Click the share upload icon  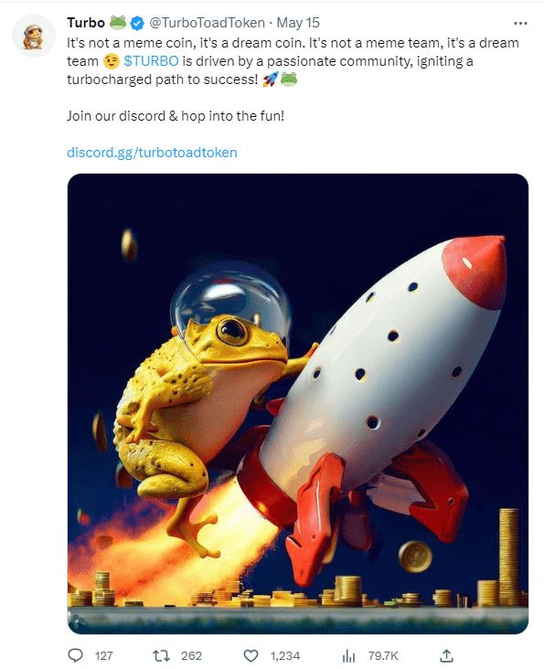pyautogui.click(x=446, y=656)
